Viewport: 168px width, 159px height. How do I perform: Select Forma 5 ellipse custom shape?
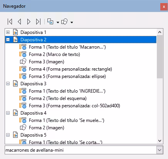pos(67,76)
